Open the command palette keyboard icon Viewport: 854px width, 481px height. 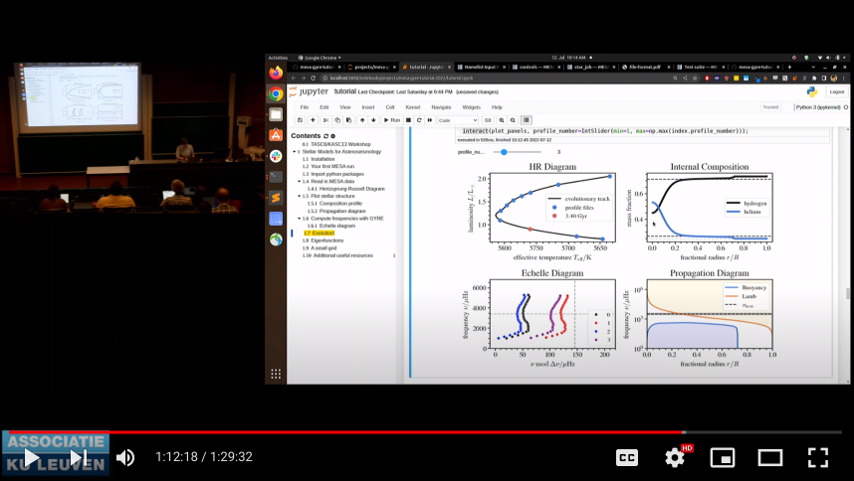click(x=488, y=120)
